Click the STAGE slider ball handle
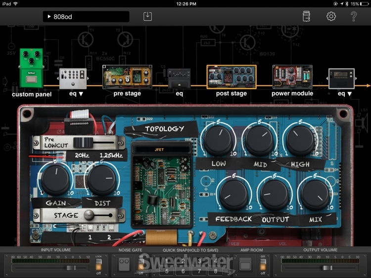Image resolution: width=371 pixels, height=278 pixels. [x=89, y=215]
